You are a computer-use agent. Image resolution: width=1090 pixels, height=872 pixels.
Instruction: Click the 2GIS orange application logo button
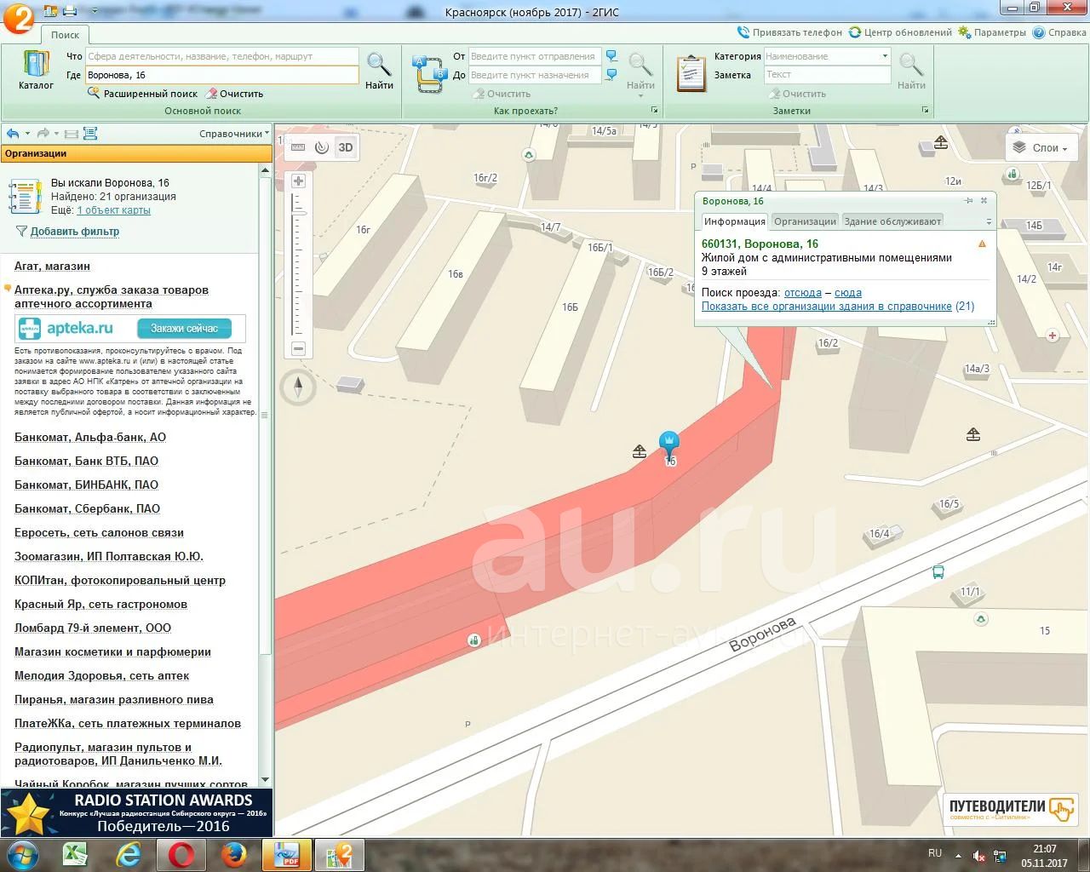point(18,17)
